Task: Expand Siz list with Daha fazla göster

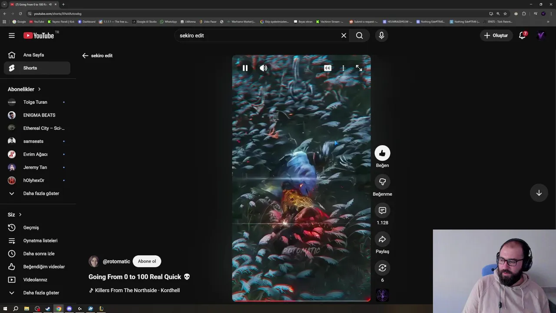Action: (x=37, y=293)
